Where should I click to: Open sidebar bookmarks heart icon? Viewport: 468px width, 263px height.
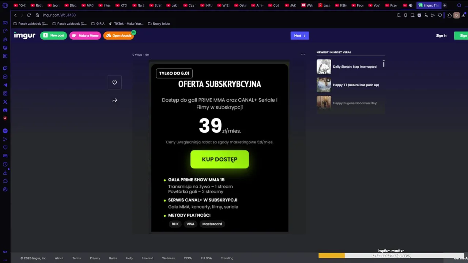5,148
